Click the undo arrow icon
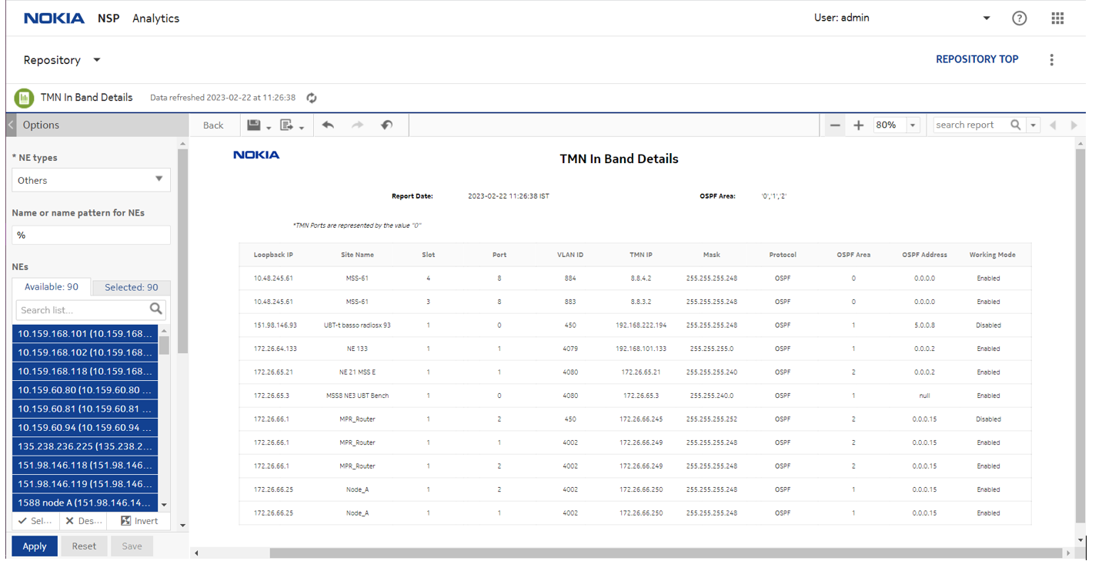The image size is (1102, 561). coord(328,125)
